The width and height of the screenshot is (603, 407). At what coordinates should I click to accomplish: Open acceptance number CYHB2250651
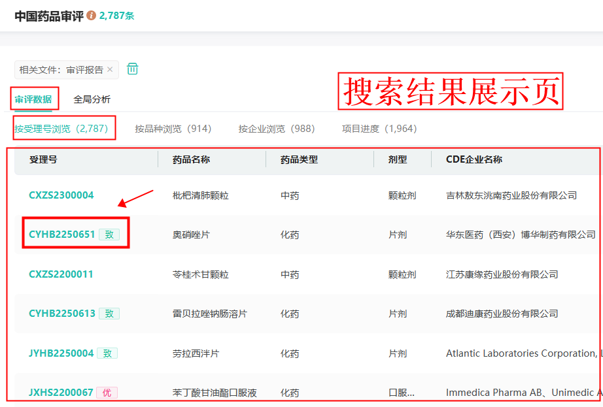pos(61,235)
